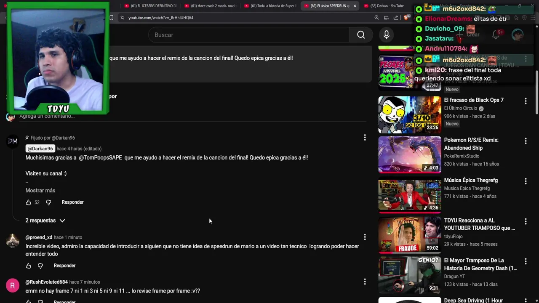Open options for Deep Sea Driving video

[x=526, y=301]
